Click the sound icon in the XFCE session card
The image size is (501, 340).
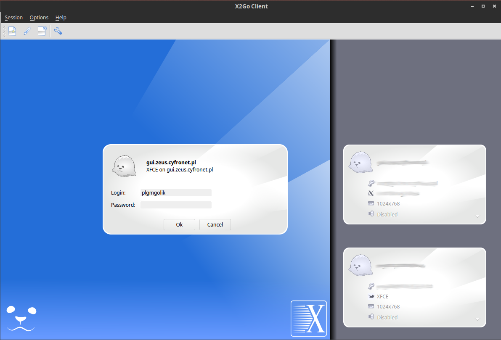[371, 317]
